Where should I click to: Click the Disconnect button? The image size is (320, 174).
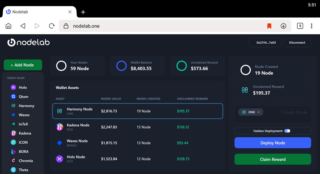click(297, 42)
